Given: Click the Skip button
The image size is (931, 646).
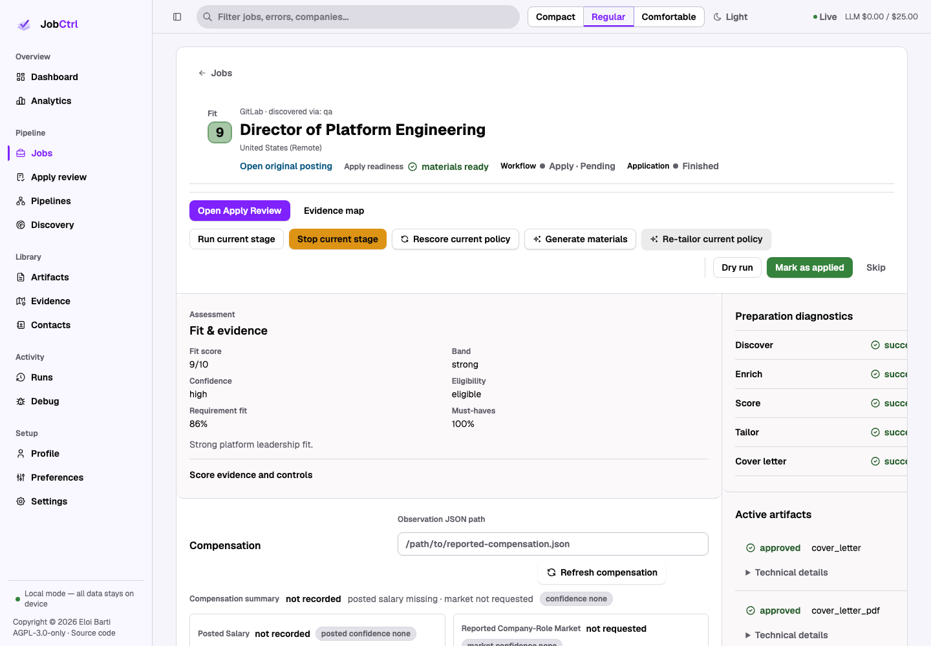Looking at the screenshot, I should [x=876, y=267].
